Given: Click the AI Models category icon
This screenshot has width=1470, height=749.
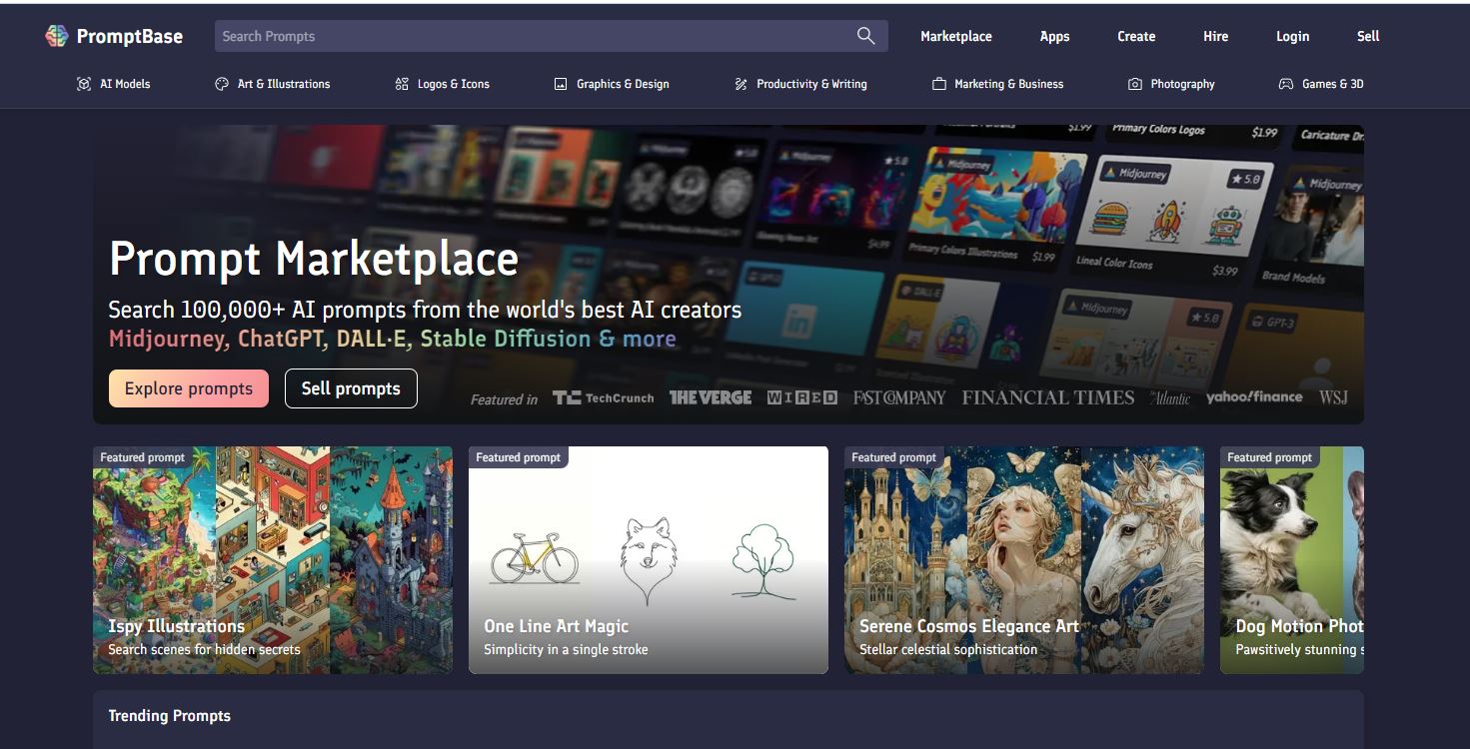Looking at the screenshot, I should [x=84, y=84].
